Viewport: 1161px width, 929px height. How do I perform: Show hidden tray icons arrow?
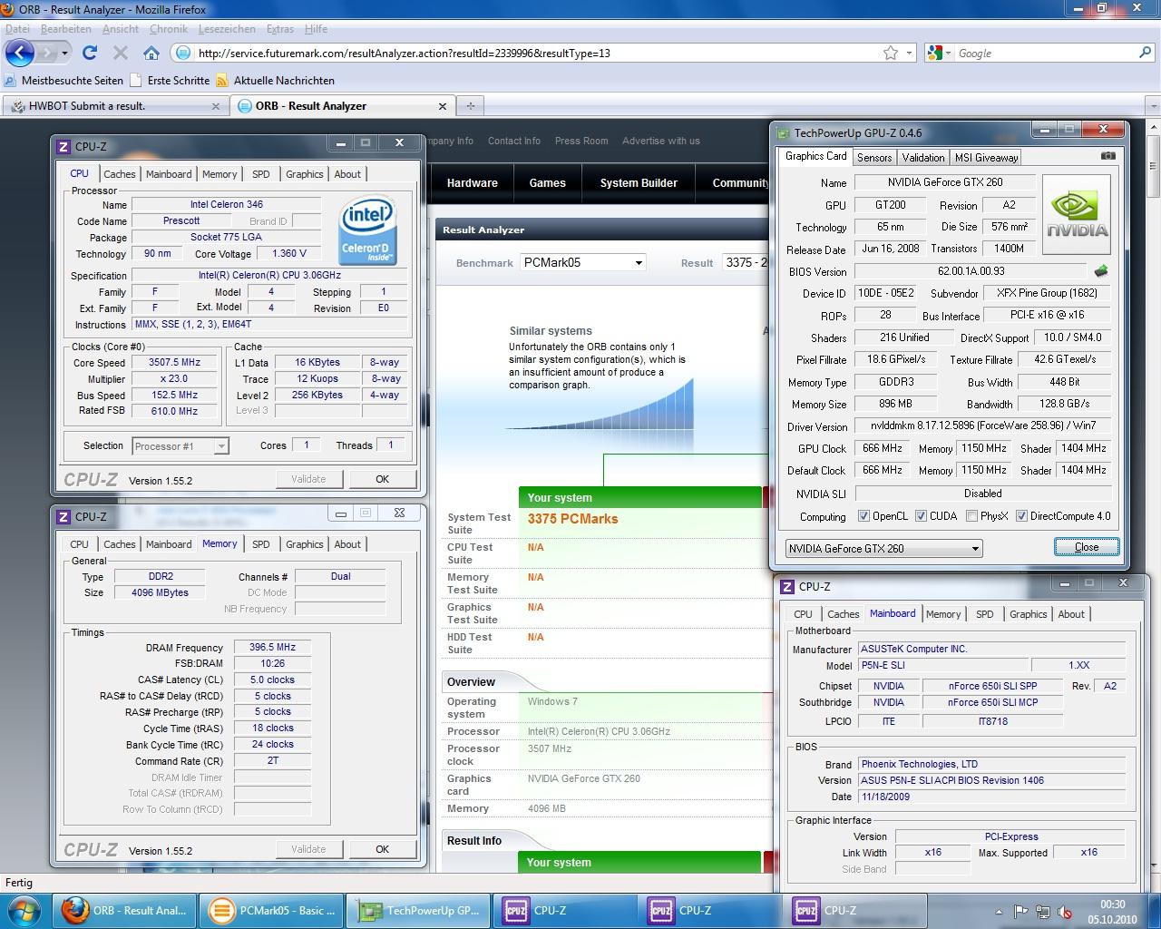pos(1000,911)
